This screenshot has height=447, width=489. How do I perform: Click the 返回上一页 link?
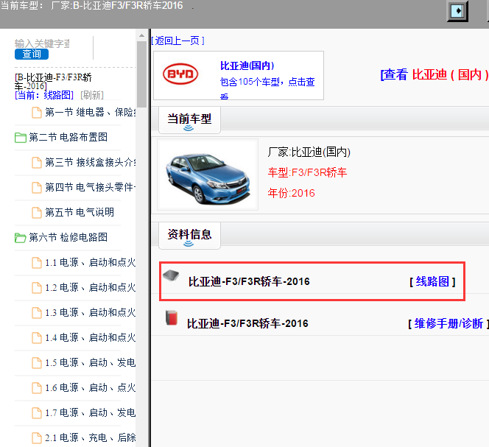pyautogui.click(x=177, y=41)
